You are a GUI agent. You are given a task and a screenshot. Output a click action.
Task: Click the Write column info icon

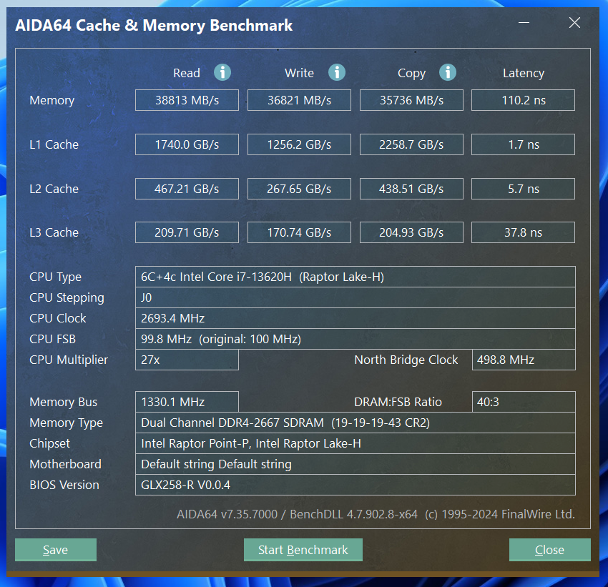(337, 72)
